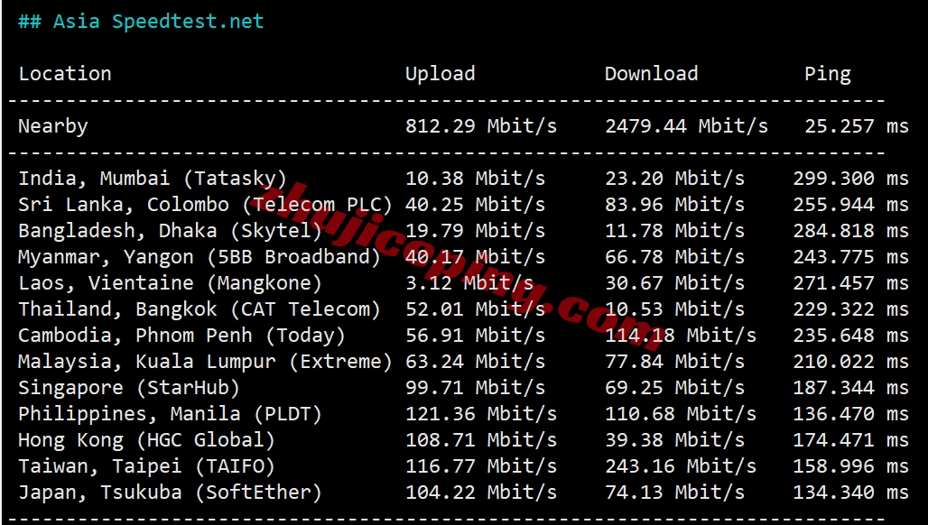Select Cambodia, Phnom Penh (Today) row
This screenshot has height=525, width=928.
pyautogui.click(x=463, y=336)
